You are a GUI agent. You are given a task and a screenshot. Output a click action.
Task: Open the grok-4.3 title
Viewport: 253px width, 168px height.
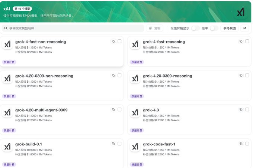(151, 110)
